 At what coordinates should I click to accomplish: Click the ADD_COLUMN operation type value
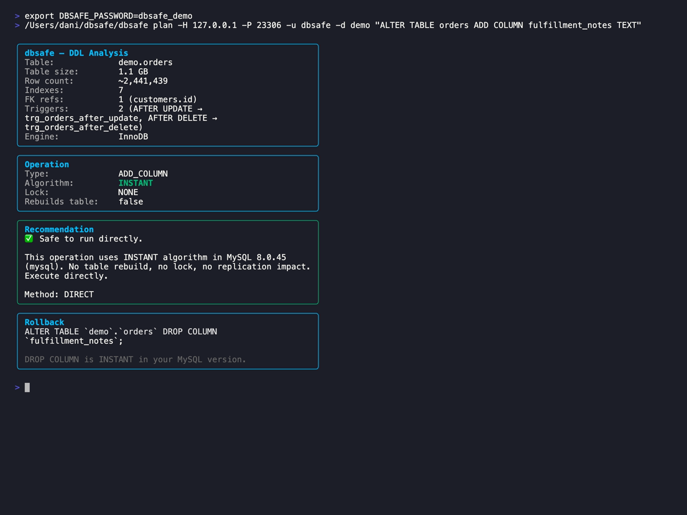click(143, 173)
